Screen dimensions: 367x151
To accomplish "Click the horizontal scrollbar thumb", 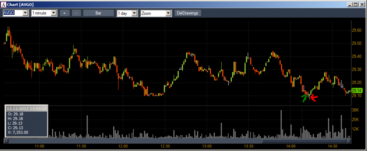I will click(x=304, y=141).
